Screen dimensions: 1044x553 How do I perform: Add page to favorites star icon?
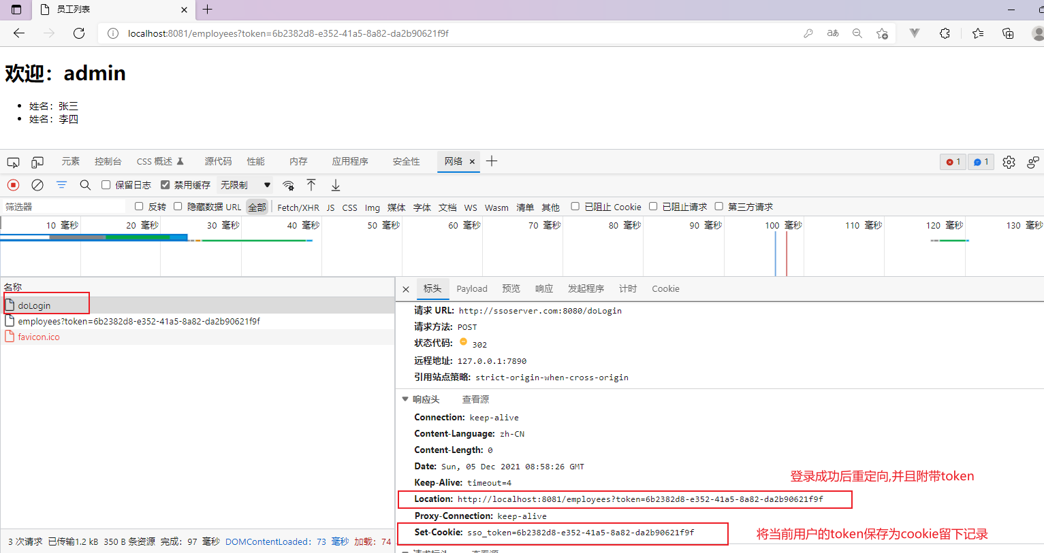[x=882, y=33]
